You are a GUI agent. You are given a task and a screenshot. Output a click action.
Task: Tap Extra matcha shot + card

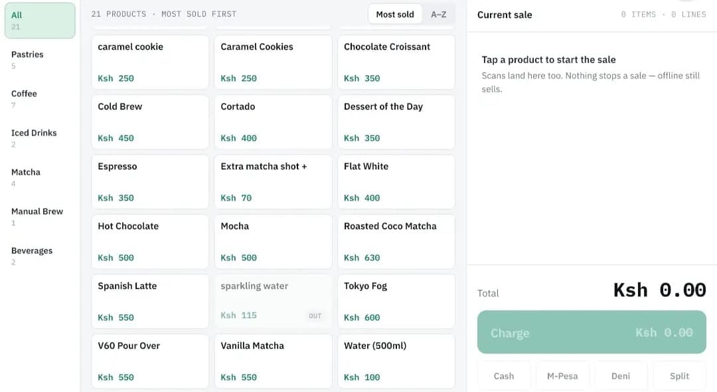click(x=273, y=182)
